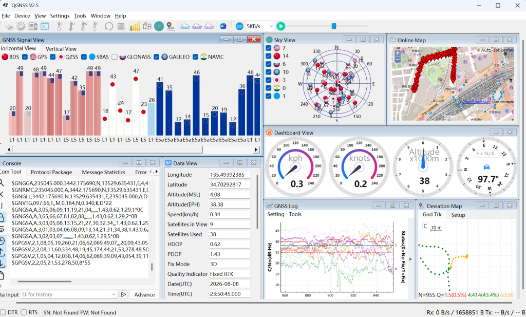This screenshot has width=526, height=317.
Task: Click the NTRIP Server cloud icon
Action: 209,26
